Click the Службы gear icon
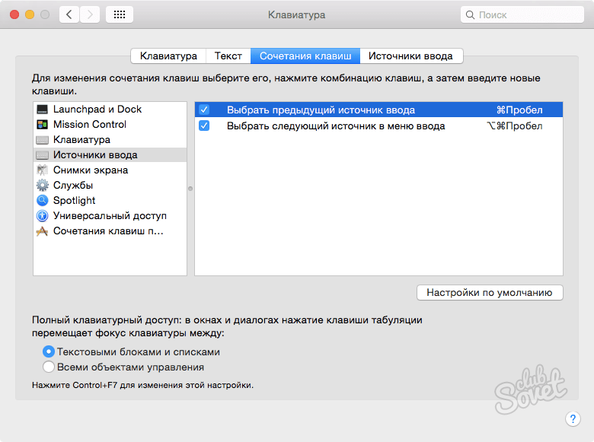The height and width of the screenshot is (442, 594). [x=42, y=185]
